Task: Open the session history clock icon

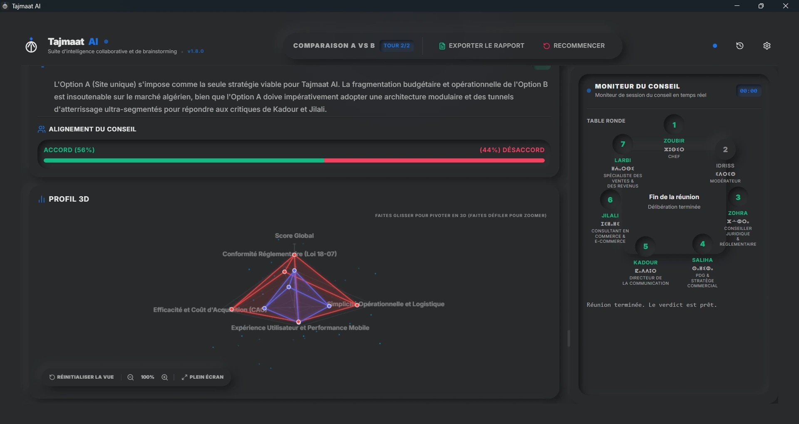Action: (x=739, y=46)
